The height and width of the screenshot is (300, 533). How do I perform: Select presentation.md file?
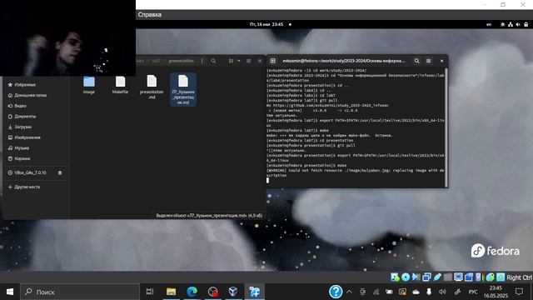point(152,87)
